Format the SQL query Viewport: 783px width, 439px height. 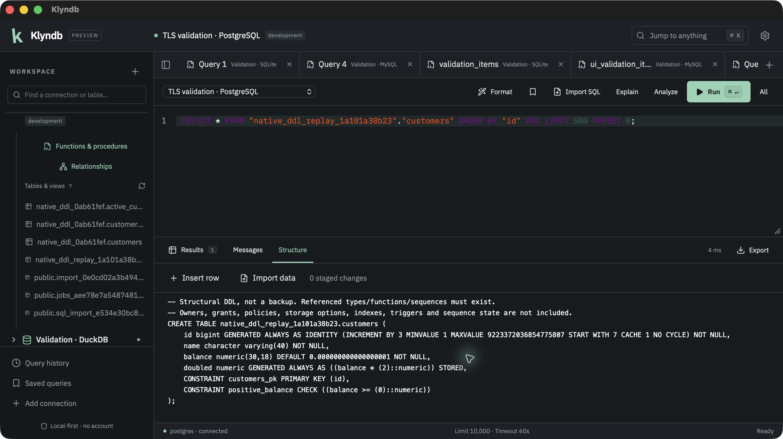point(495,92)
